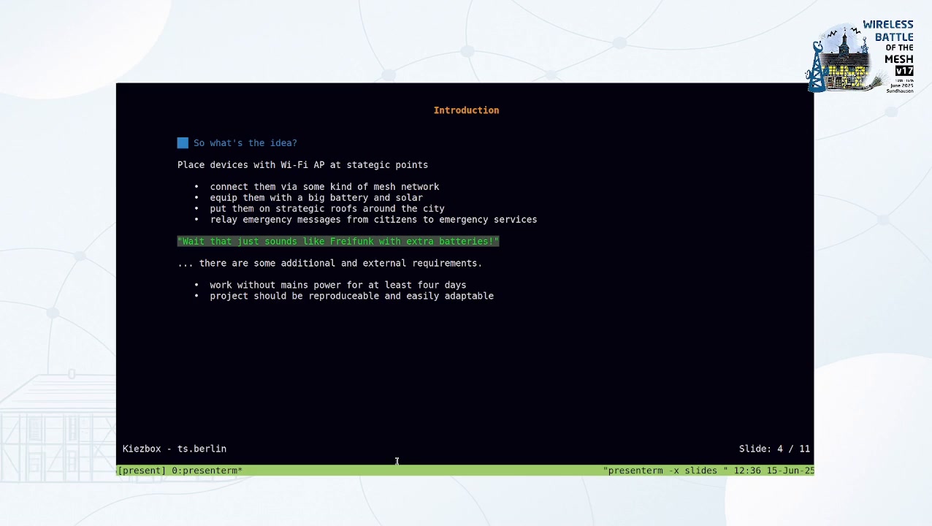Screen dimensions: 932x526
Task: Click the "presenterm -x slides" pane title
Action: click(665, 470)
